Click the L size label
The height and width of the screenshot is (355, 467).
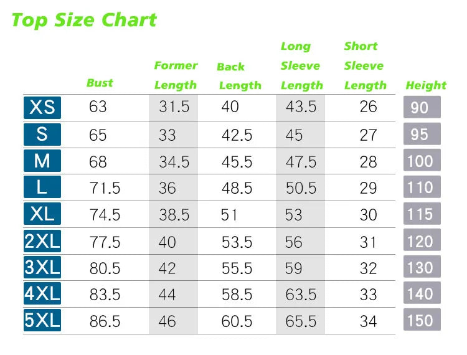(x=42, y=187)
